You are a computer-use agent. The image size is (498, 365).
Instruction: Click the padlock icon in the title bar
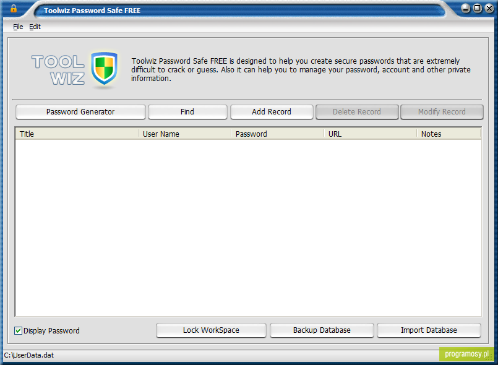pos(14,8)
